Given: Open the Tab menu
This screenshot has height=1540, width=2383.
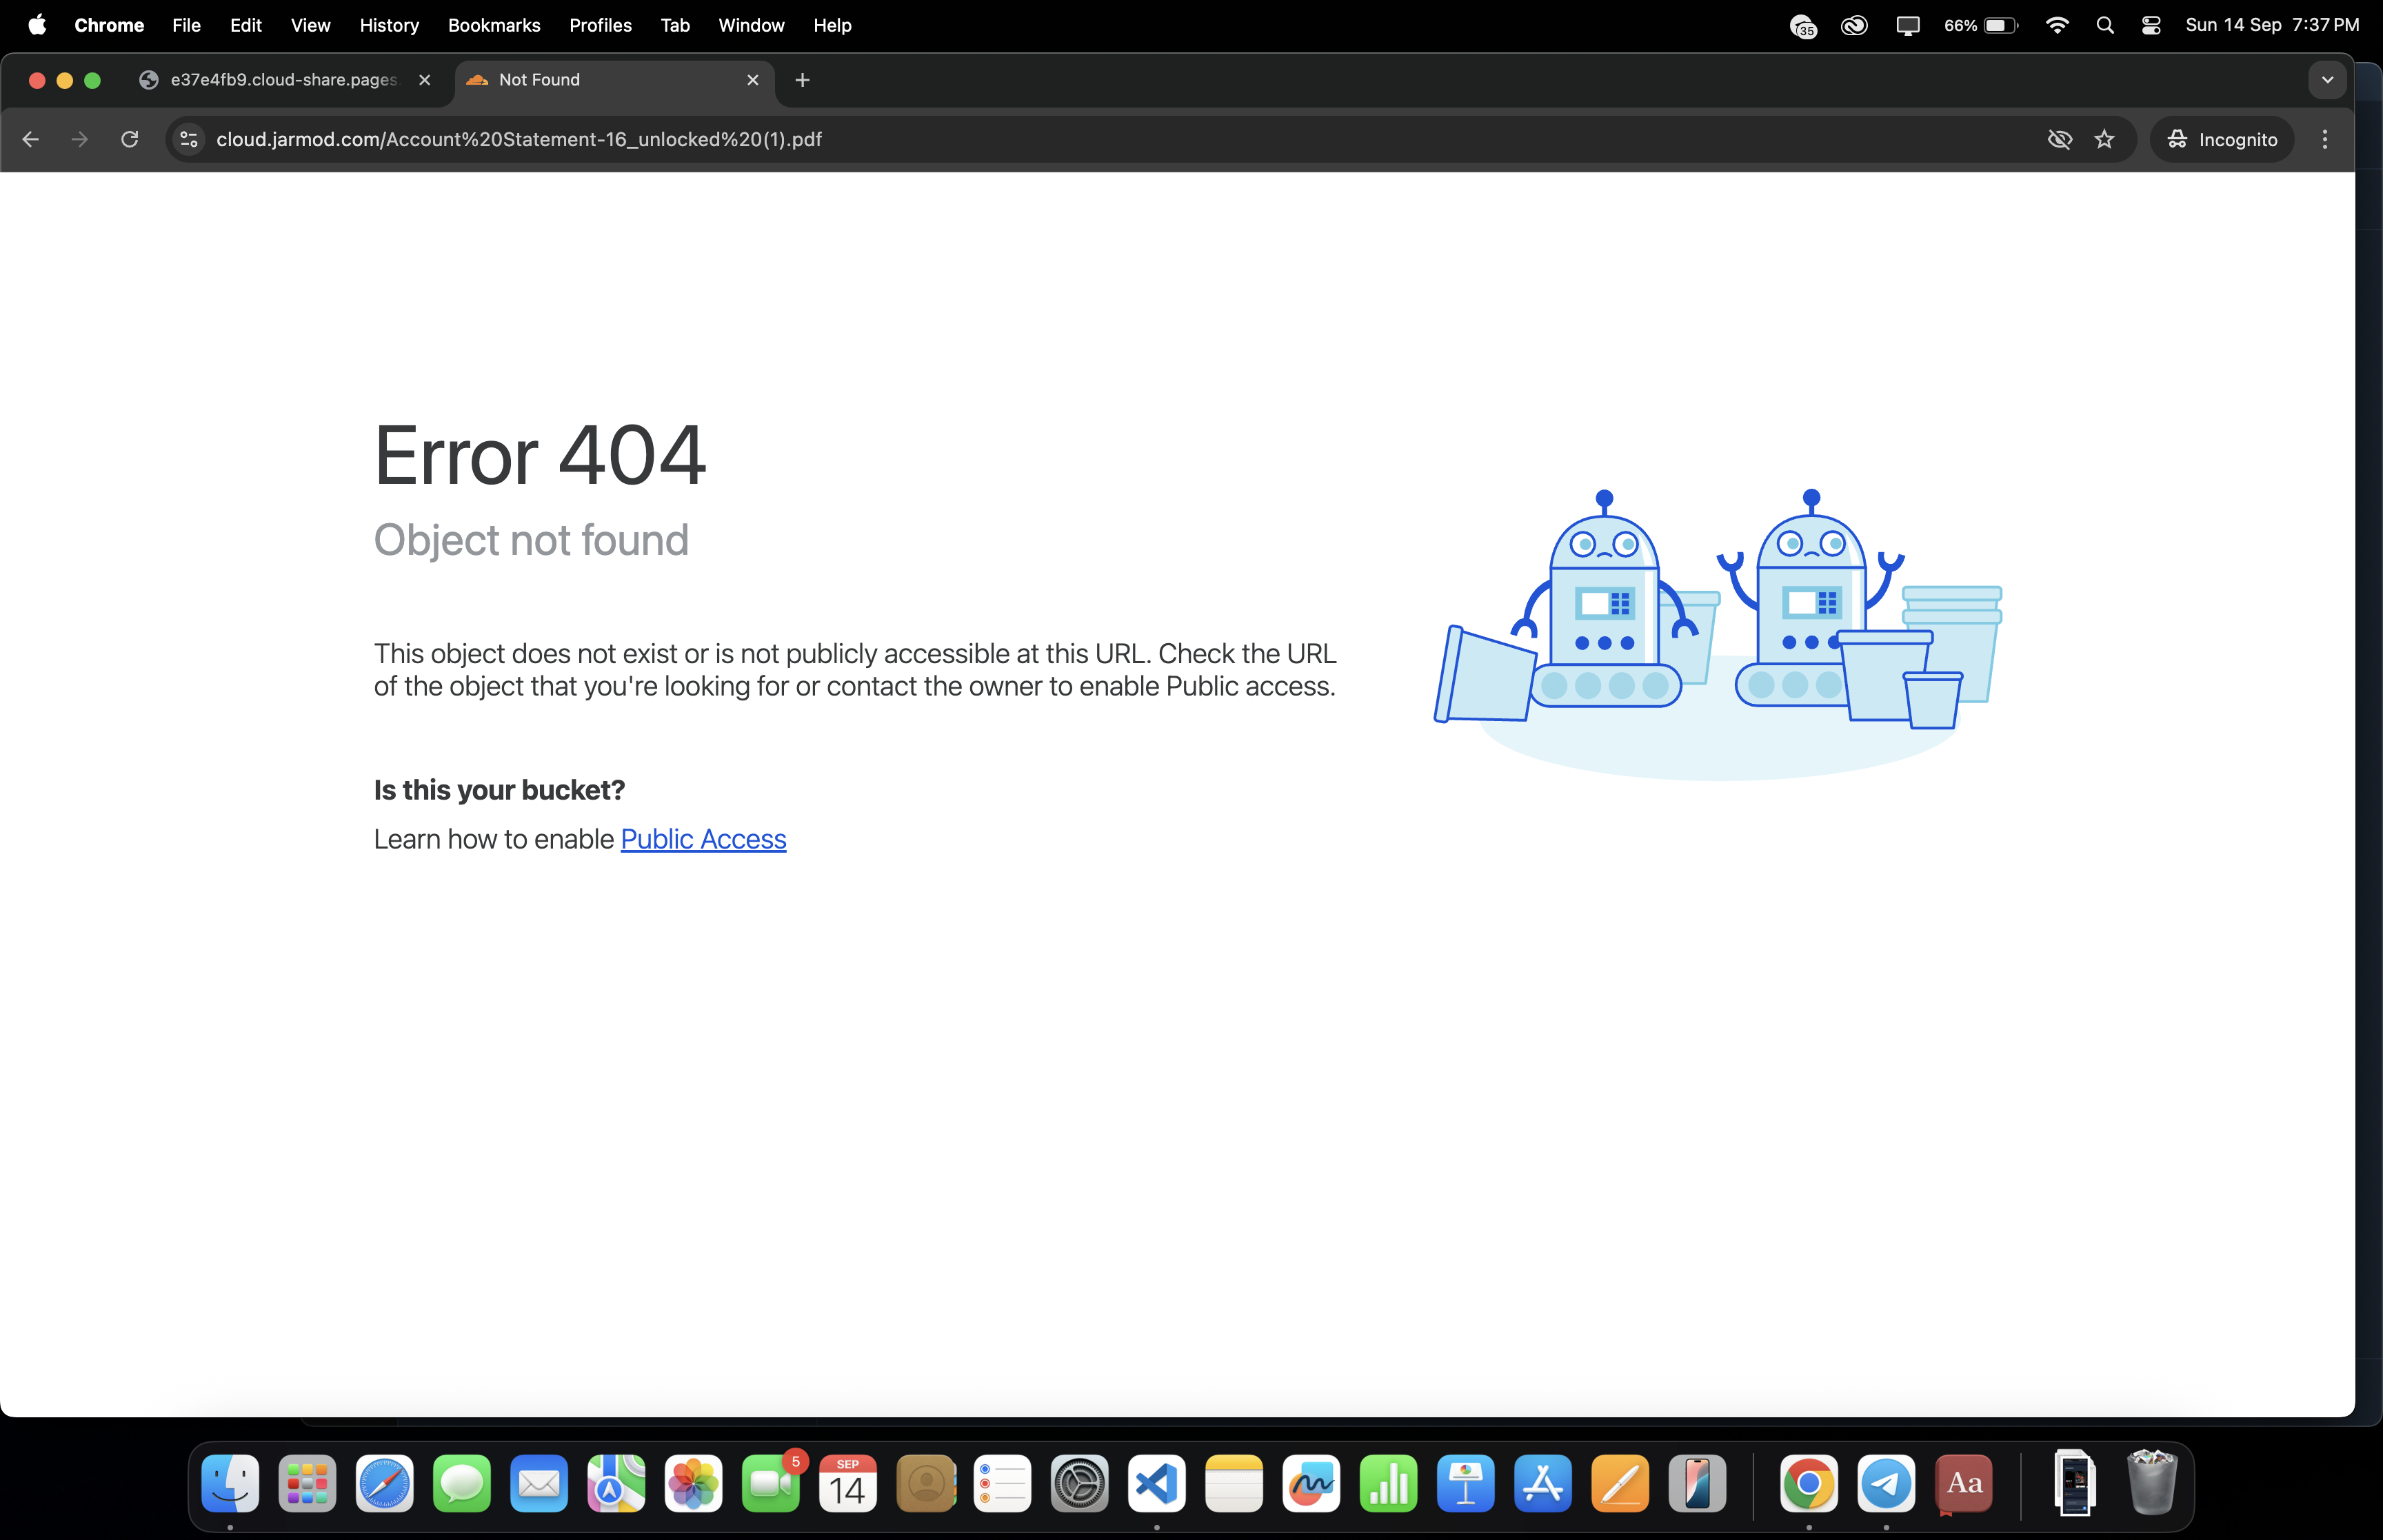Looking at the screenshot, I should coord(675,25).
